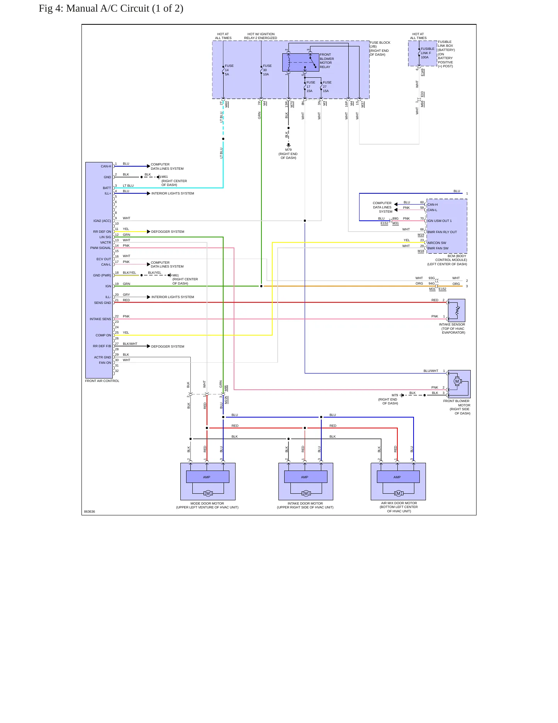Click the BWR FAN SW pin label
The width and height of the screenshot is (558, 723).
[x=438, y=248]
